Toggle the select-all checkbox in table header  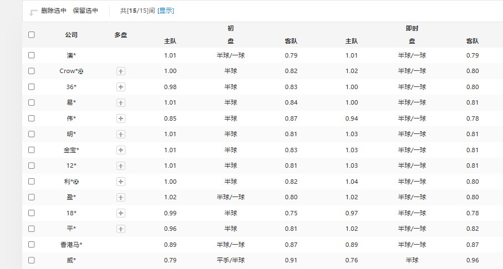(32, 34)
